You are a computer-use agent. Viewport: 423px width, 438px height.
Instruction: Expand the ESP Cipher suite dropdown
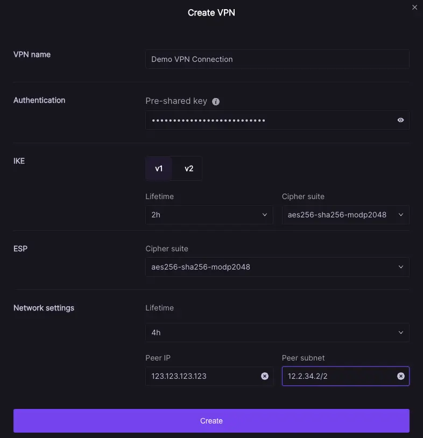[277, 267]
